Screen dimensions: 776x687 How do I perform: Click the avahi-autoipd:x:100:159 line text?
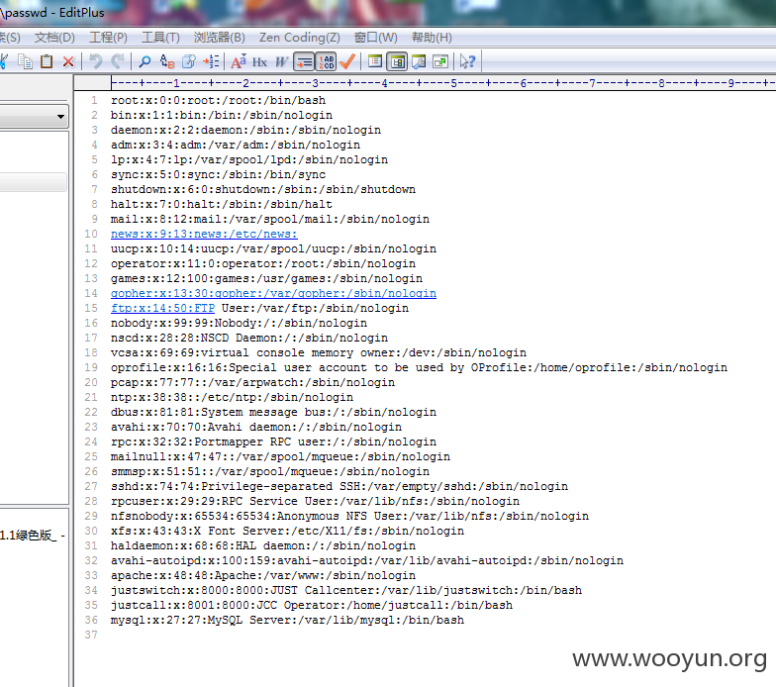[x=366, y=560]
